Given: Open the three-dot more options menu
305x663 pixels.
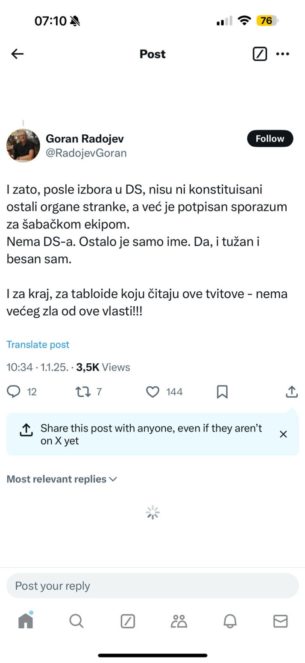Looking at the screenshot, I should click(x=283, y=54).
